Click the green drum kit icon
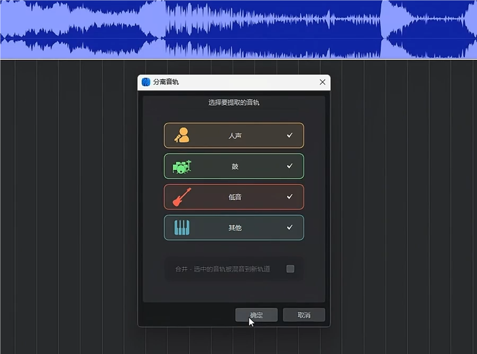Image resolution: width=477 pixels, height=354 pixels. coord(181,167)
